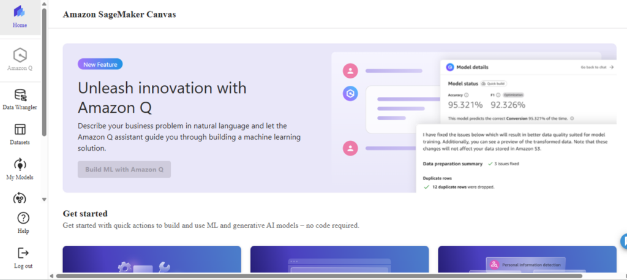Click the Log out icon
627x280 pixels.
click(23, 253)
